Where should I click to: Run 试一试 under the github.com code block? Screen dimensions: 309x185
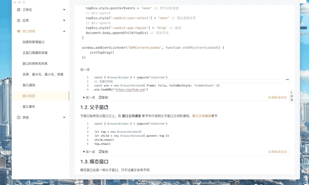click(89, 98)
